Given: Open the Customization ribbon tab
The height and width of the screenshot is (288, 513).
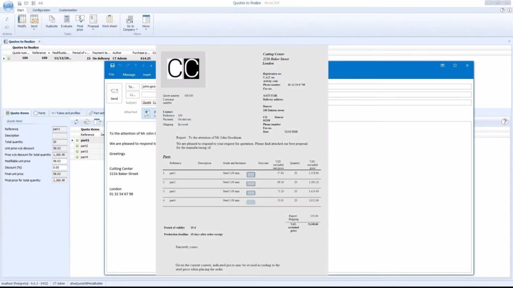Looking at the screenshot, I should [x=68, y=10].
